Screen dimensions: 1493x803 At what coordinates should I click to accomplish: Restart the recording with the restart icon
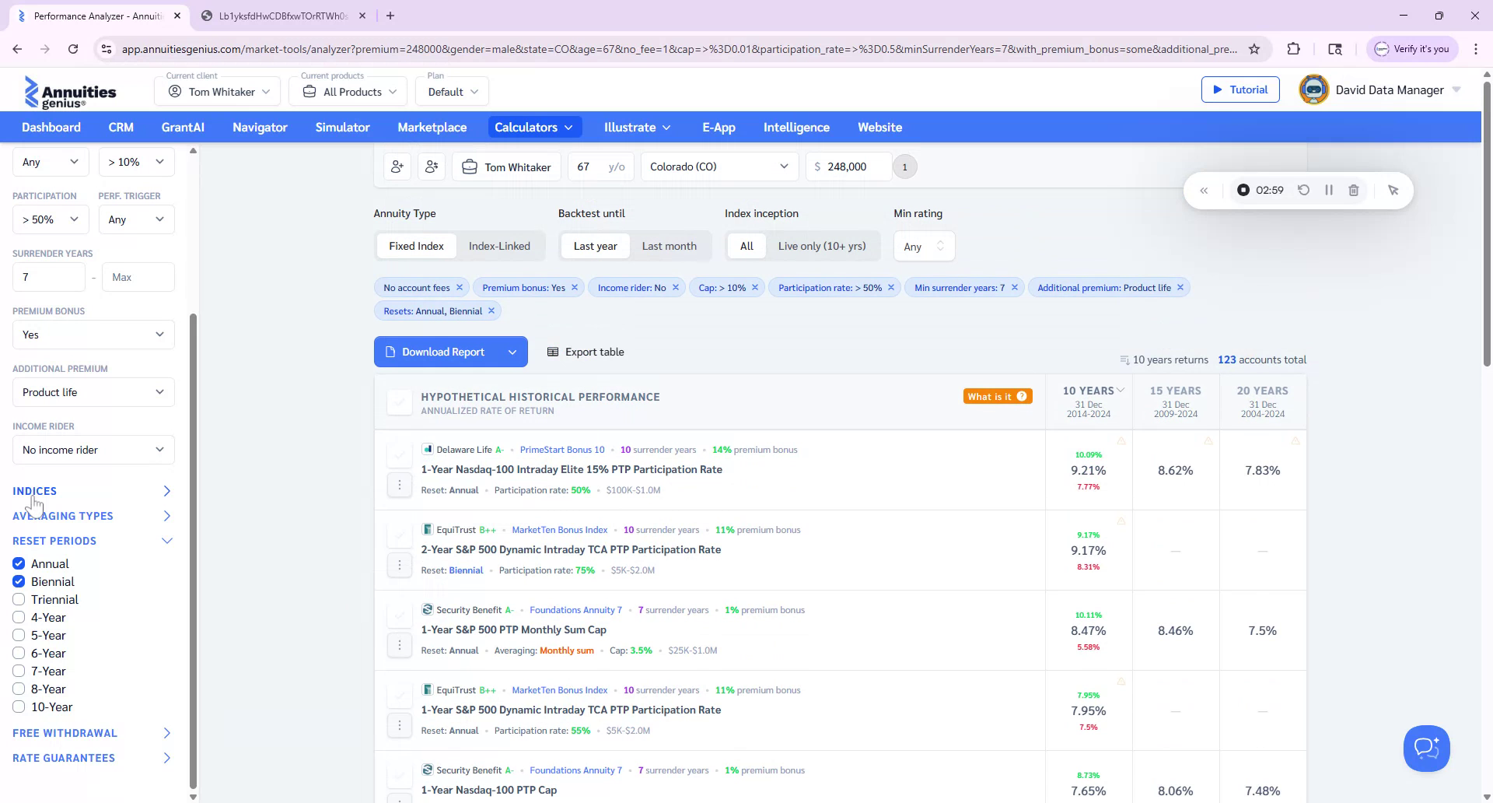point(1304,190)
